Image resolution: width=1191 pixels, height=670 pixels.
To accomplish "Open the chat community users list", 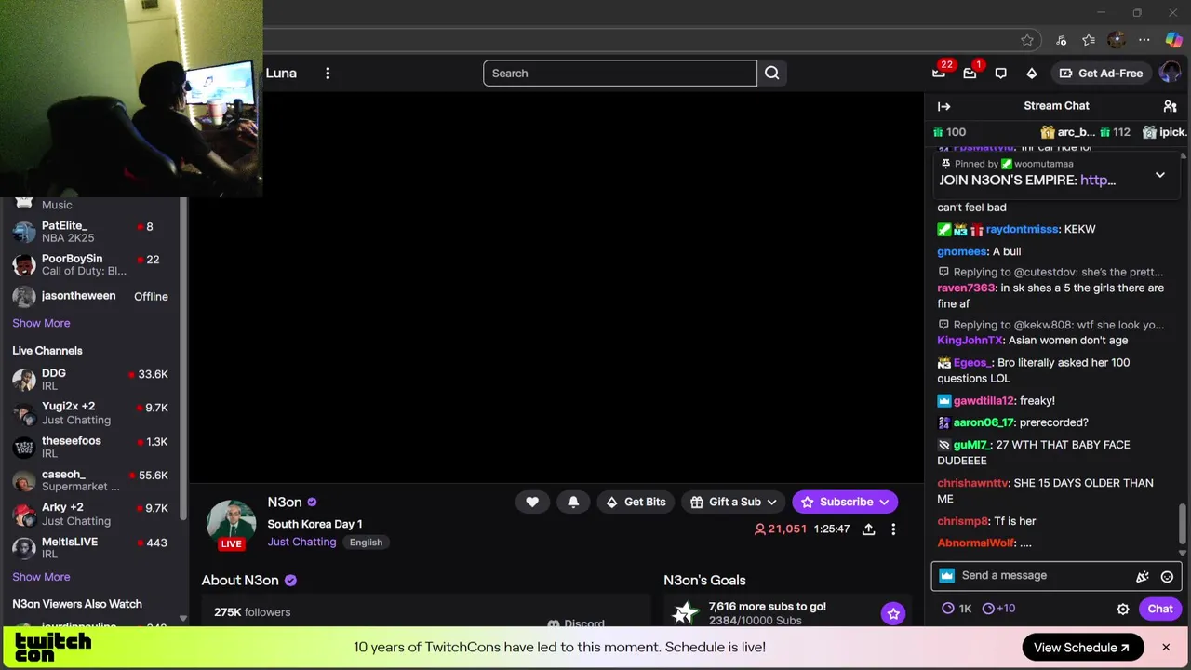I will (x=1170, y=106).
